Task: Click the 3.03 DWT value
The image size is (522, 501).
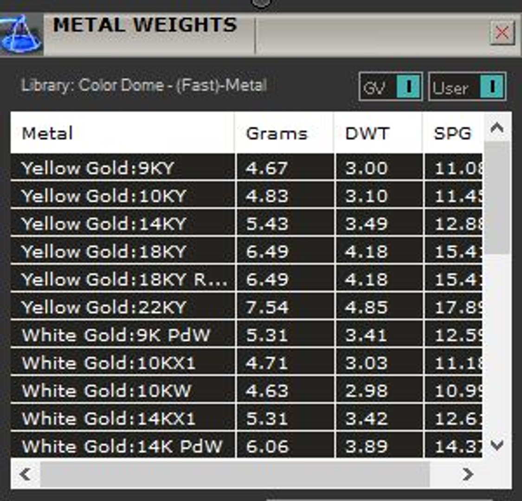Action: click(366, 363)
